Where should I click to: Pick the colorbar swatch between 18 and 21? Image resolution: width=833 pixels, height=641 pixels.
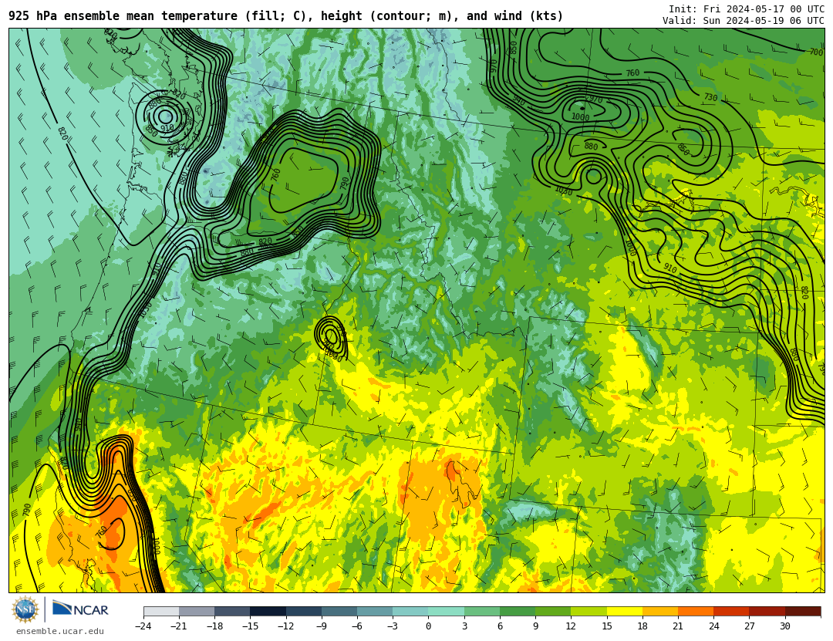pos(659,611)
